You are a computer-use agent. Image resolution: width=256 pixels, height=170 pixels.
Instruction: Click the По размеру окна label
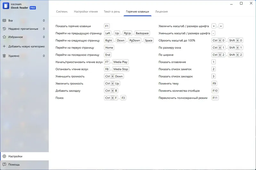[x=170, y=48]
